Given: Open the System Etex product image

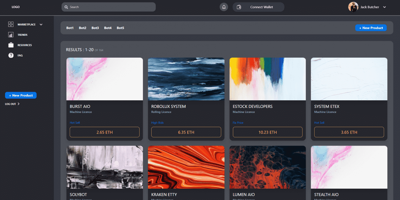Looking at the screenshot, I should tap(349, 79).
